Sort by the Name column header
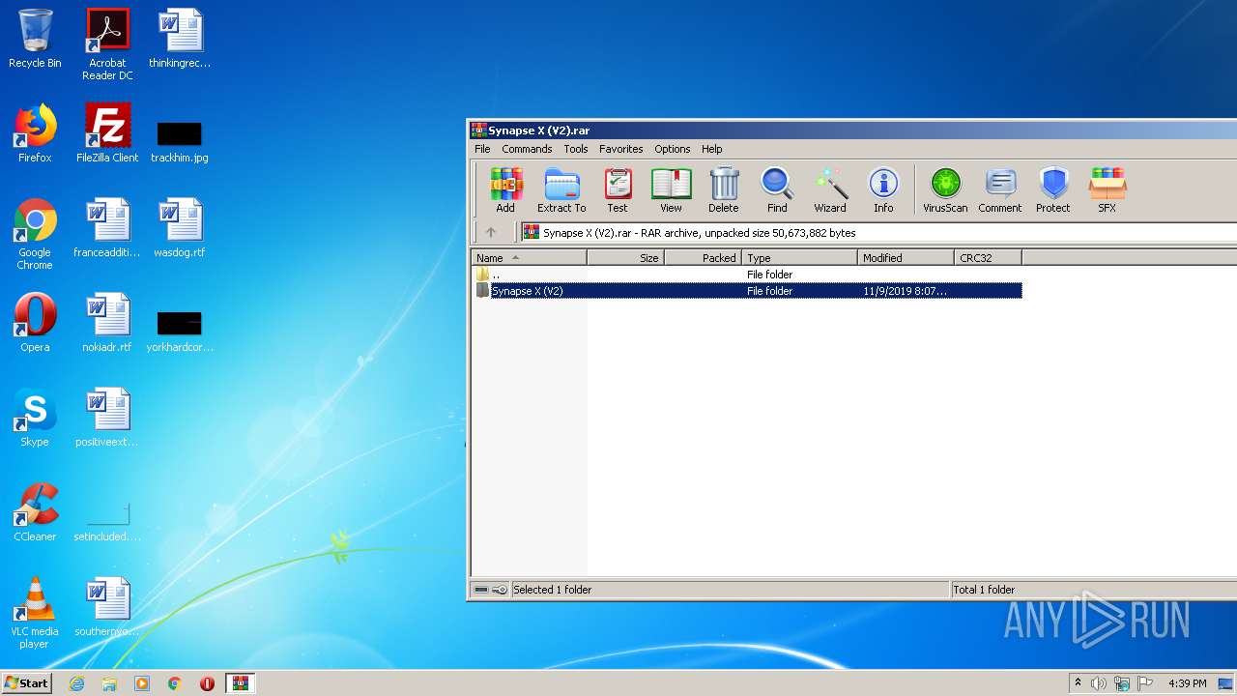1237x696 pixels. [x=529, y=258]
